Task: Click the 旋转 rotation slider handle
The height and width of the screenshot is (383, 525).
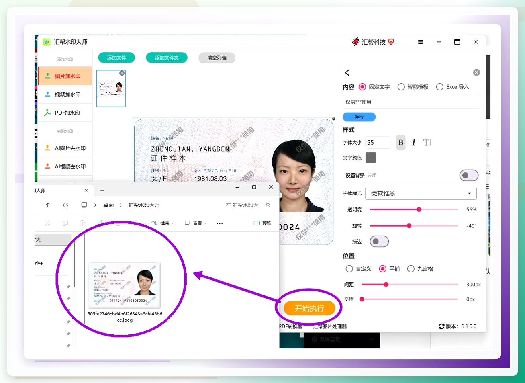Action: click(x=409, y=226)
